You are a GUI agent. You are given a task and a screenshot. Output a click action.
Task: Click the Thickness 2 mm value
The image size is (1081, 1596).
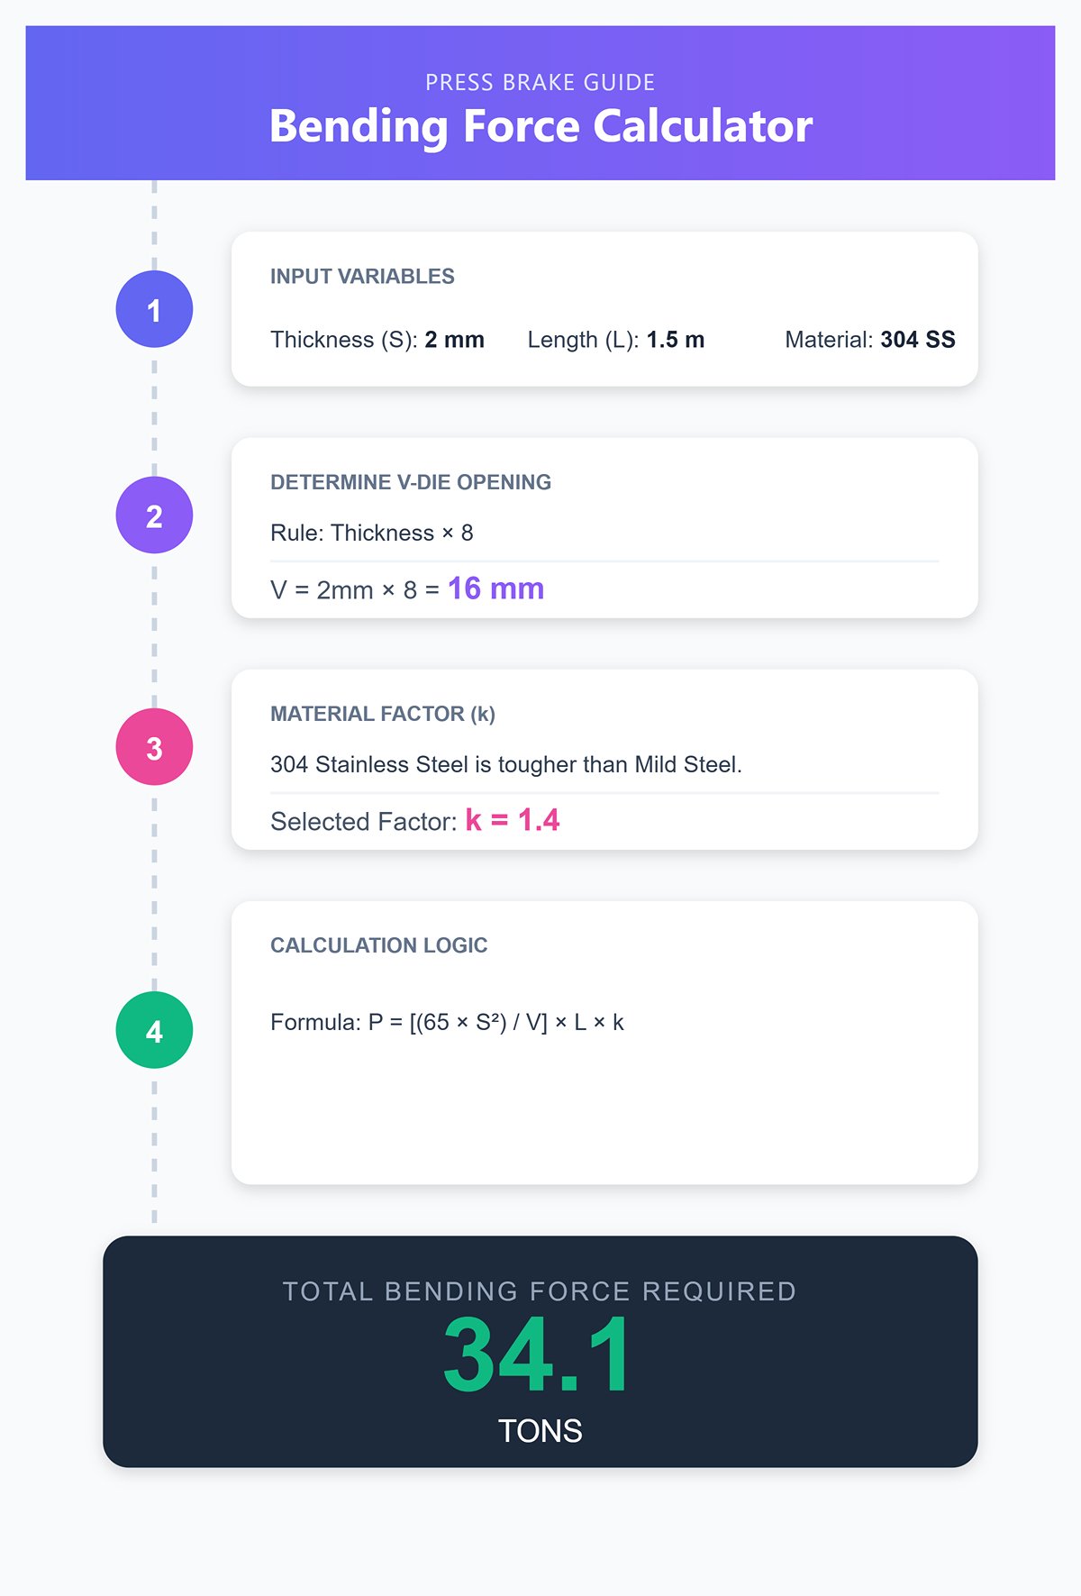(x=454, y=340)
